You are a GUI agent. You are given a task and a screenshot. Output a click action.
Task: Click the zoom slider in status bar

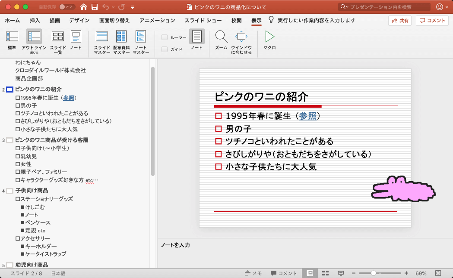373,273
